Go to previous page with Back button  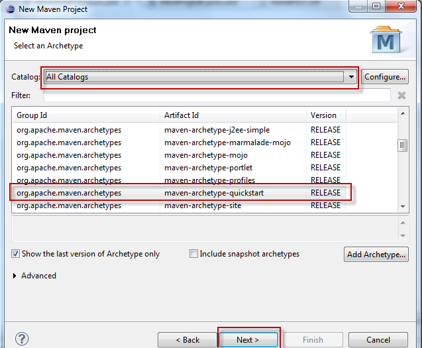pyautogui.click(x=187, y=340)
